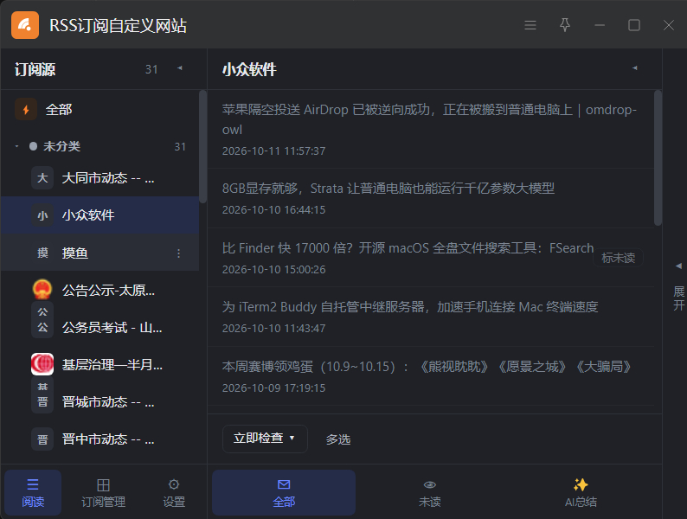Switch to the 阅读 tab
Viewport: 687px width, 519px height.
[x=33, y=492]
